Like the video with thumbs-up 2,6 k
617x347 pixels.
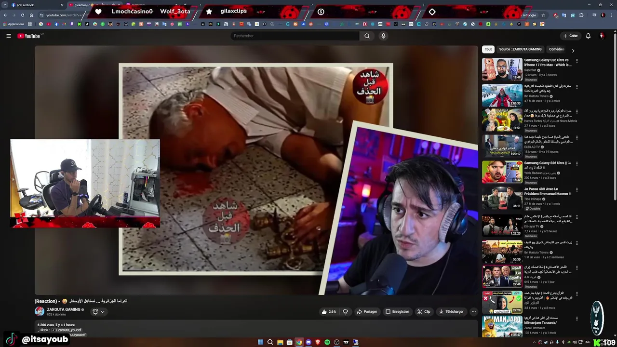pyautogui.click(x=329, y=312)
